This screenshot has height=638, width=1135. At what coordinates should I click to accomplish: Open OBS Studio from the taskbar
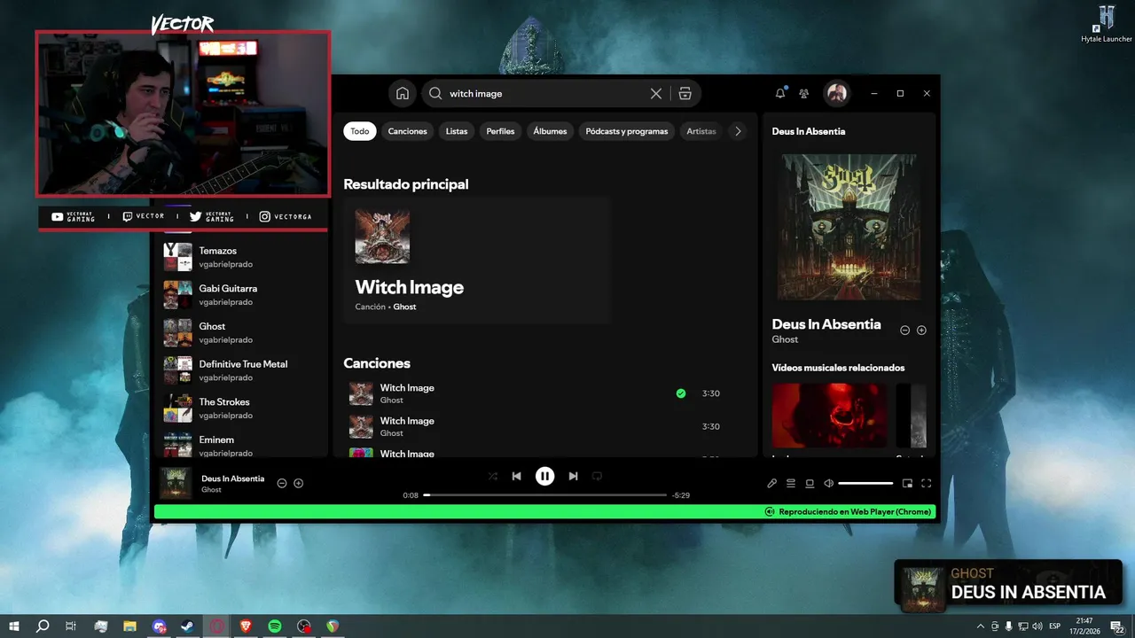coord(304,626)
